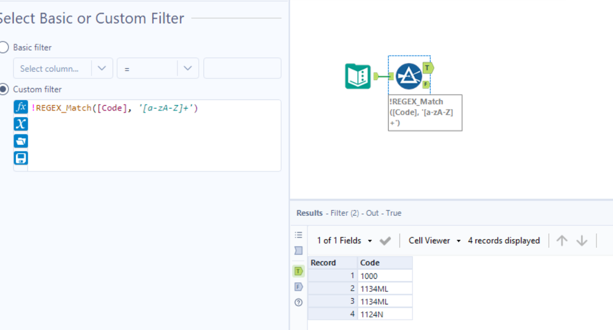Select the cell with value 1124N

(x=385, y=315)
